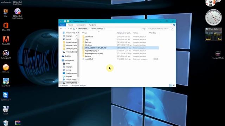Click the properties icon in title bar

click(x=65, y=21)
